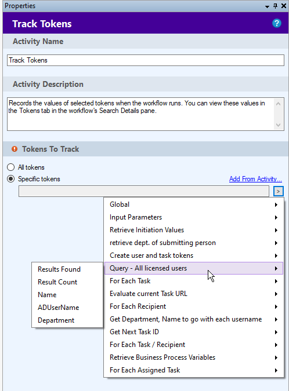Image resolution: width=289 pixels, height=391 pixels.
Task: Toggle the Properties pane pin icon
Action: click(x=275, y=6)
